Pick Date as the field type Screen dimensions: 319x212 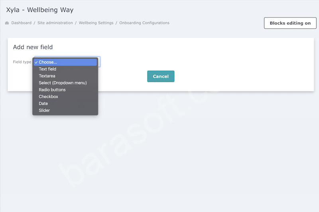pyautogui.click(x=65, y=104)
